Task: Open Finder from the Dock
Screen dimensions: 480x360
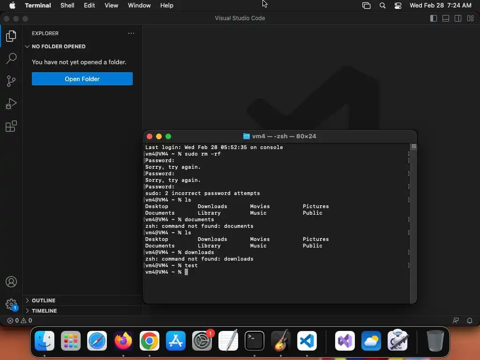Action: [45, 341]
